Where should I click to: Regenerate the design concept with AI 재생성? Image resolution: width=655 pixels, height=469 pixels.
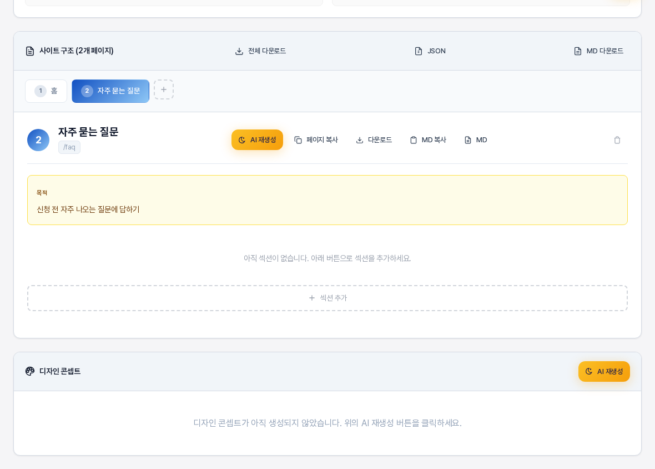(x=604, y=372)
